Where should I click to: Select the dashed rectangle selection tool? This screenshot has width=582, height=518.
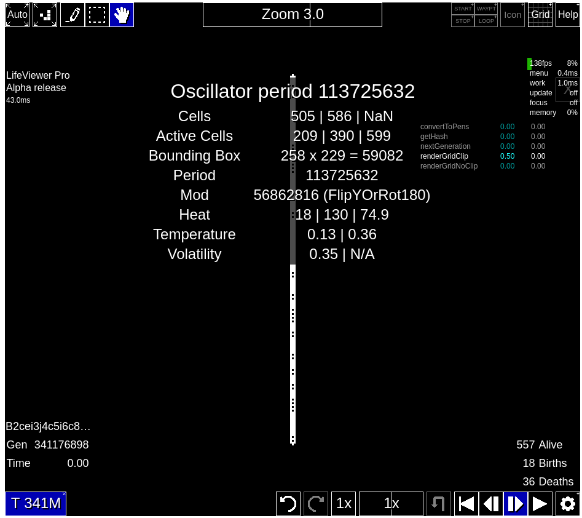(97, 15)
